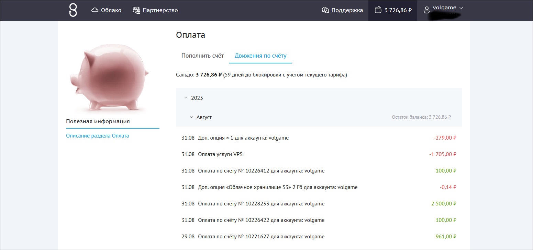Open Описание раздела Оплата link

97,136
